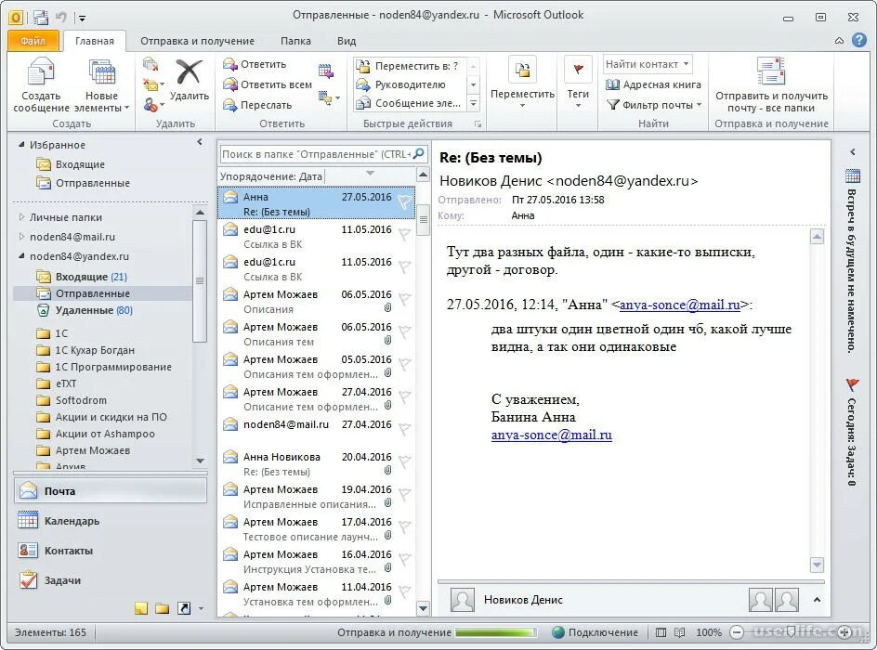The image size is (877, 650).
Task: Toggle flag on first edu@1c.ru message
Action: [x=404, y=235]
